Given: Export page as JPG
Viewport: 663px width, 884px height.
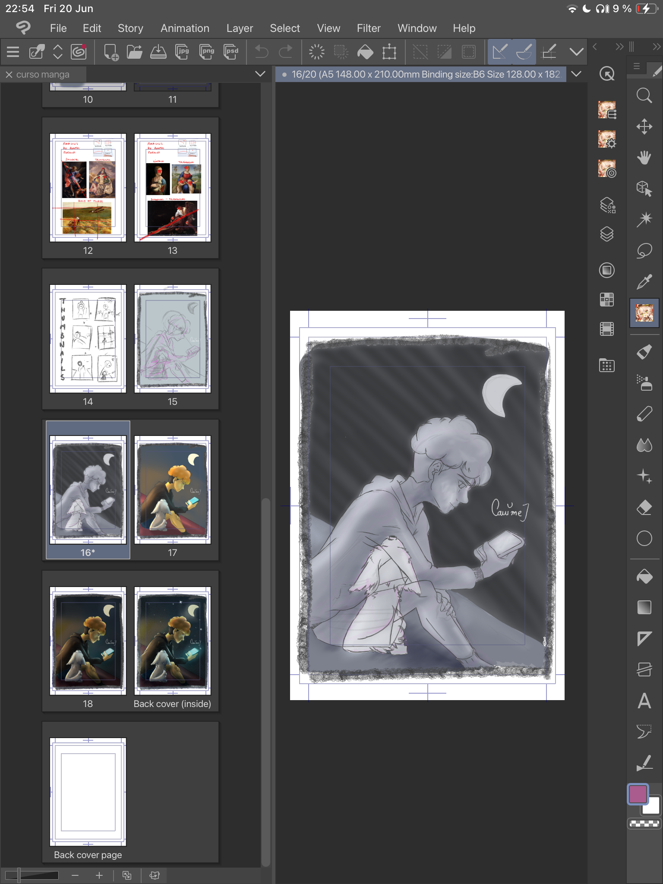Looking at the screenshot, I should click(182, 52).
